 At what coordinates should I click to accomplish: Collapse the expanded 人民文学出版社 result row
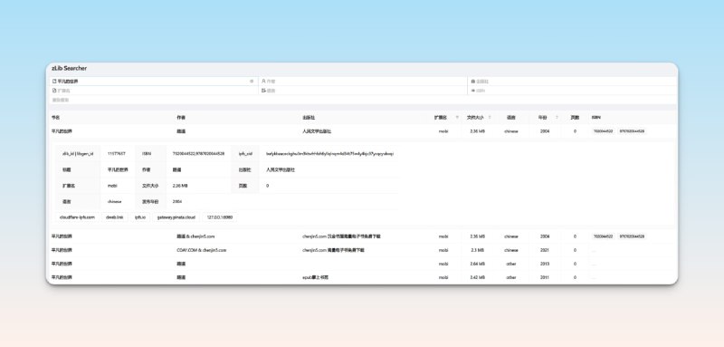tap(363, 131)
